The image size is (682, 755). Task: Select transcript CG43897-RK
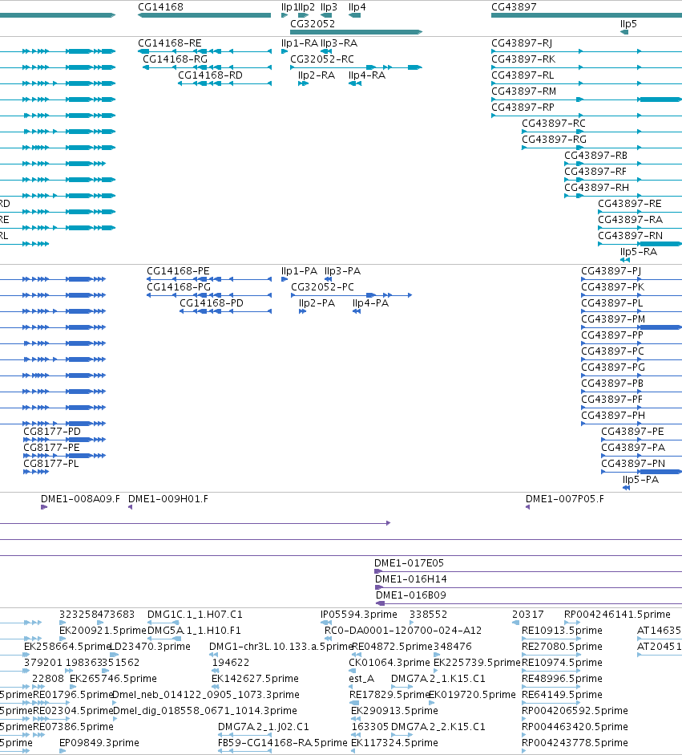(523, 59)
